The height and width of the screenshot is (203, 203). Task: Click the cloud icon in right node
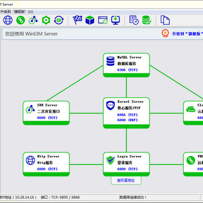pos(191,109)
